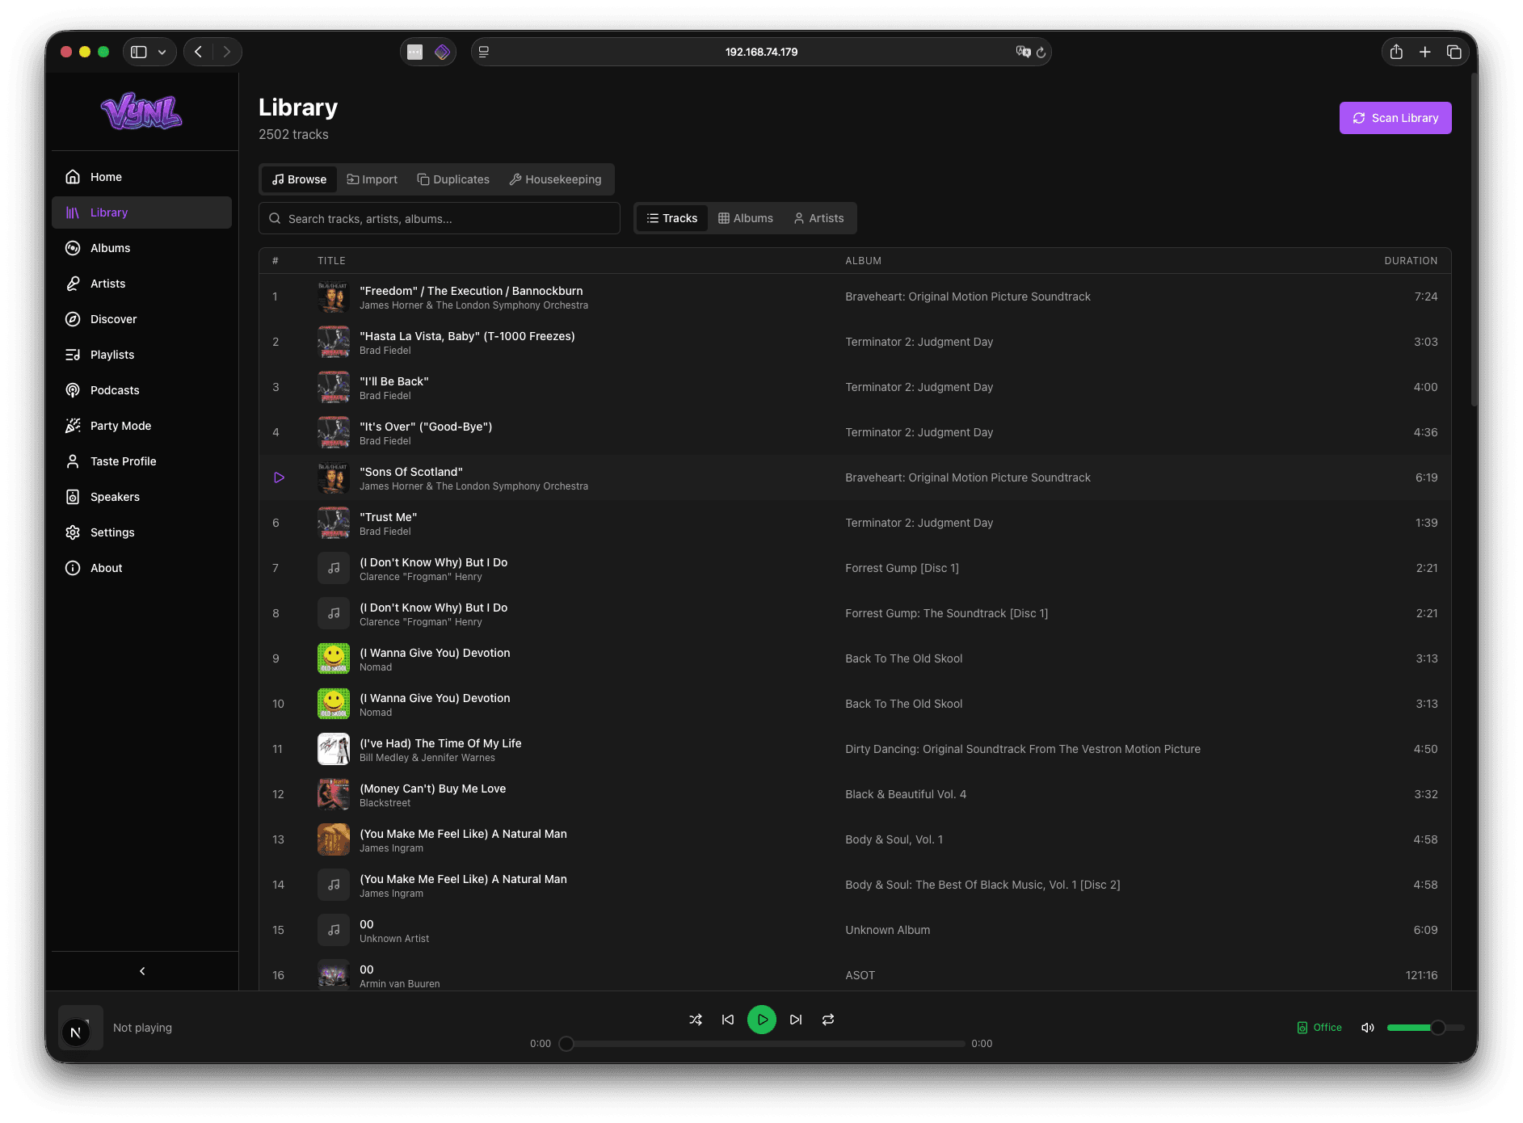Open Albums from the sidebar

pyautogui.click(x=141, y=248)
